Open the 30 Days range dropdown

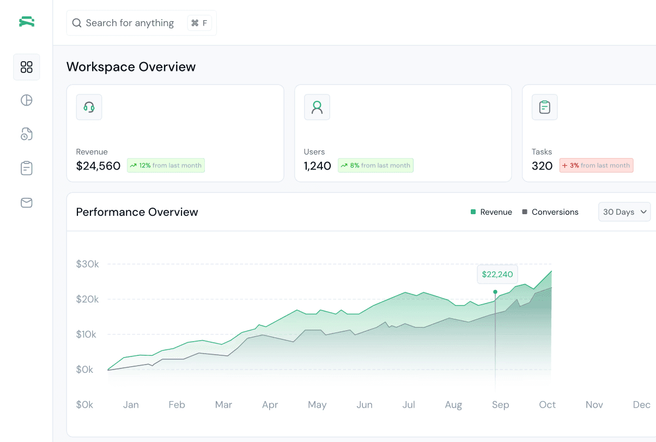coord(625,212)
